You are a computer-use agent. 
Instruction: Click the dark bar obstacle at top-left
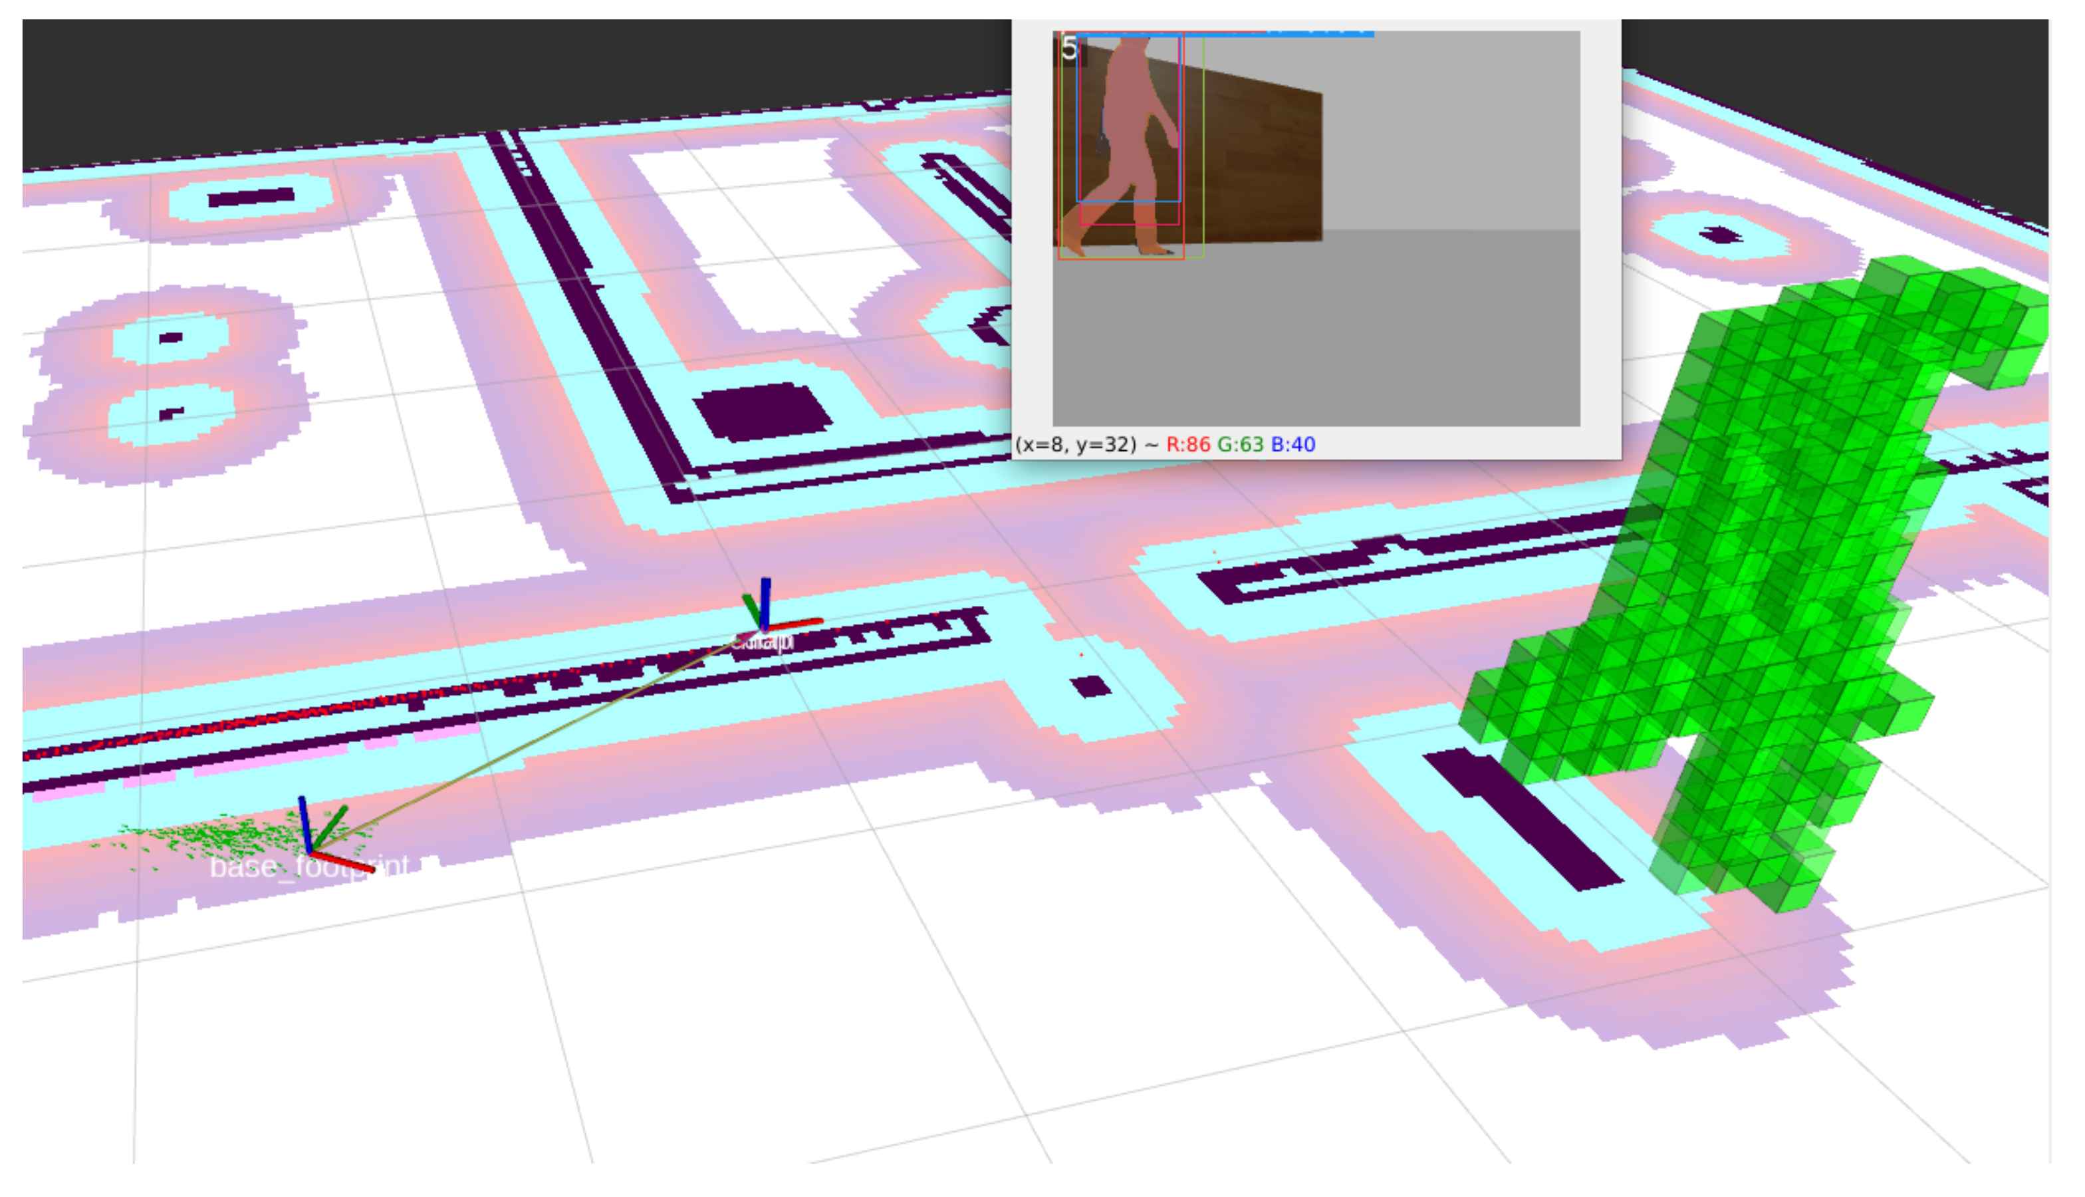click(x=251, y=198)
